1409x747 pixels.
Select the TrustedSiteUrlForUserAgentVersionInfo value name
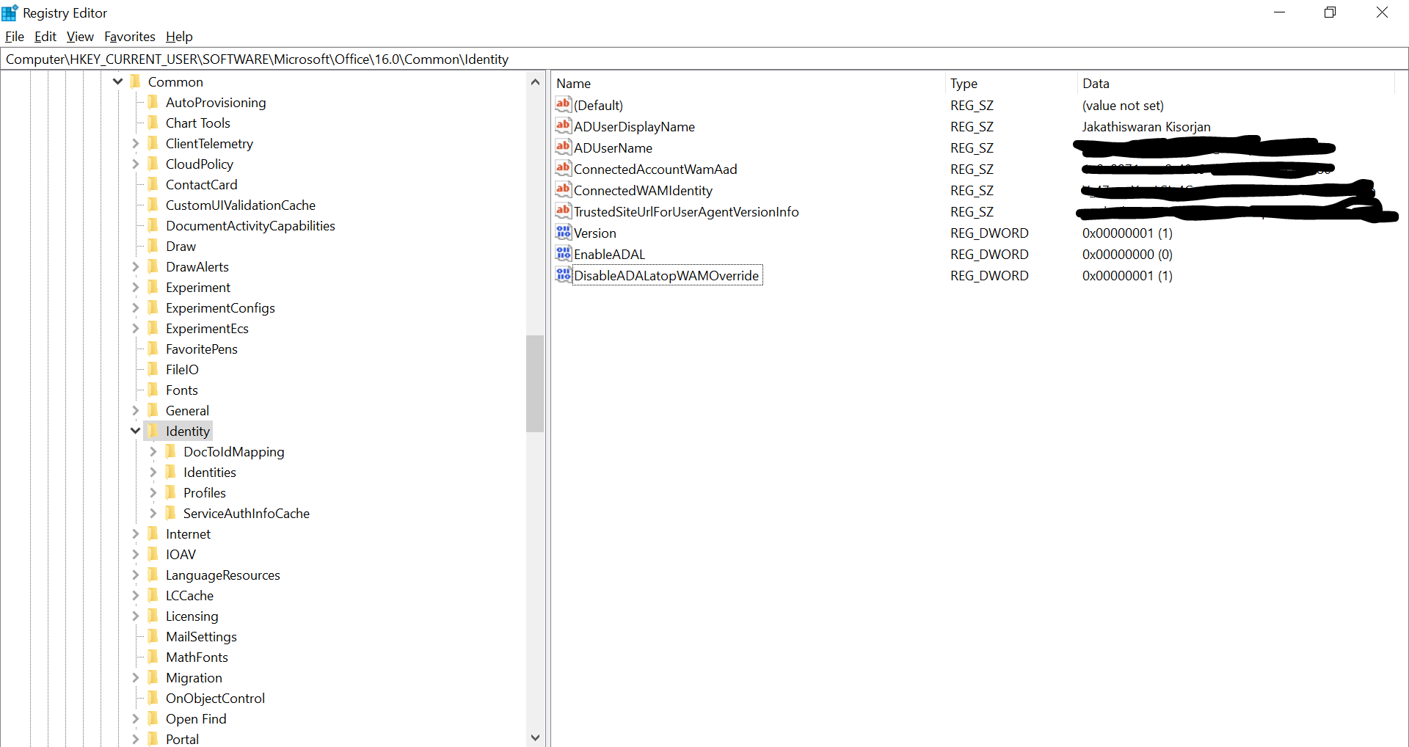pos(686,211)
